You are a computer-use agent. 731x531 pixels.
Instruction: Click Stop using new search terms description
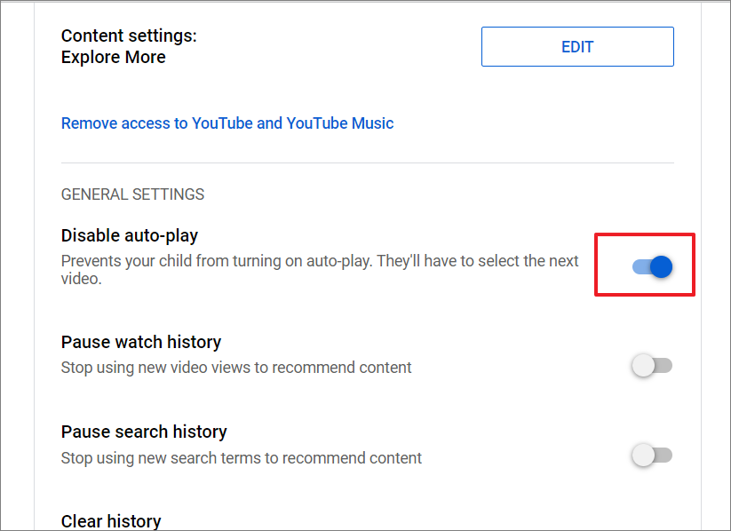pos(242,458)
